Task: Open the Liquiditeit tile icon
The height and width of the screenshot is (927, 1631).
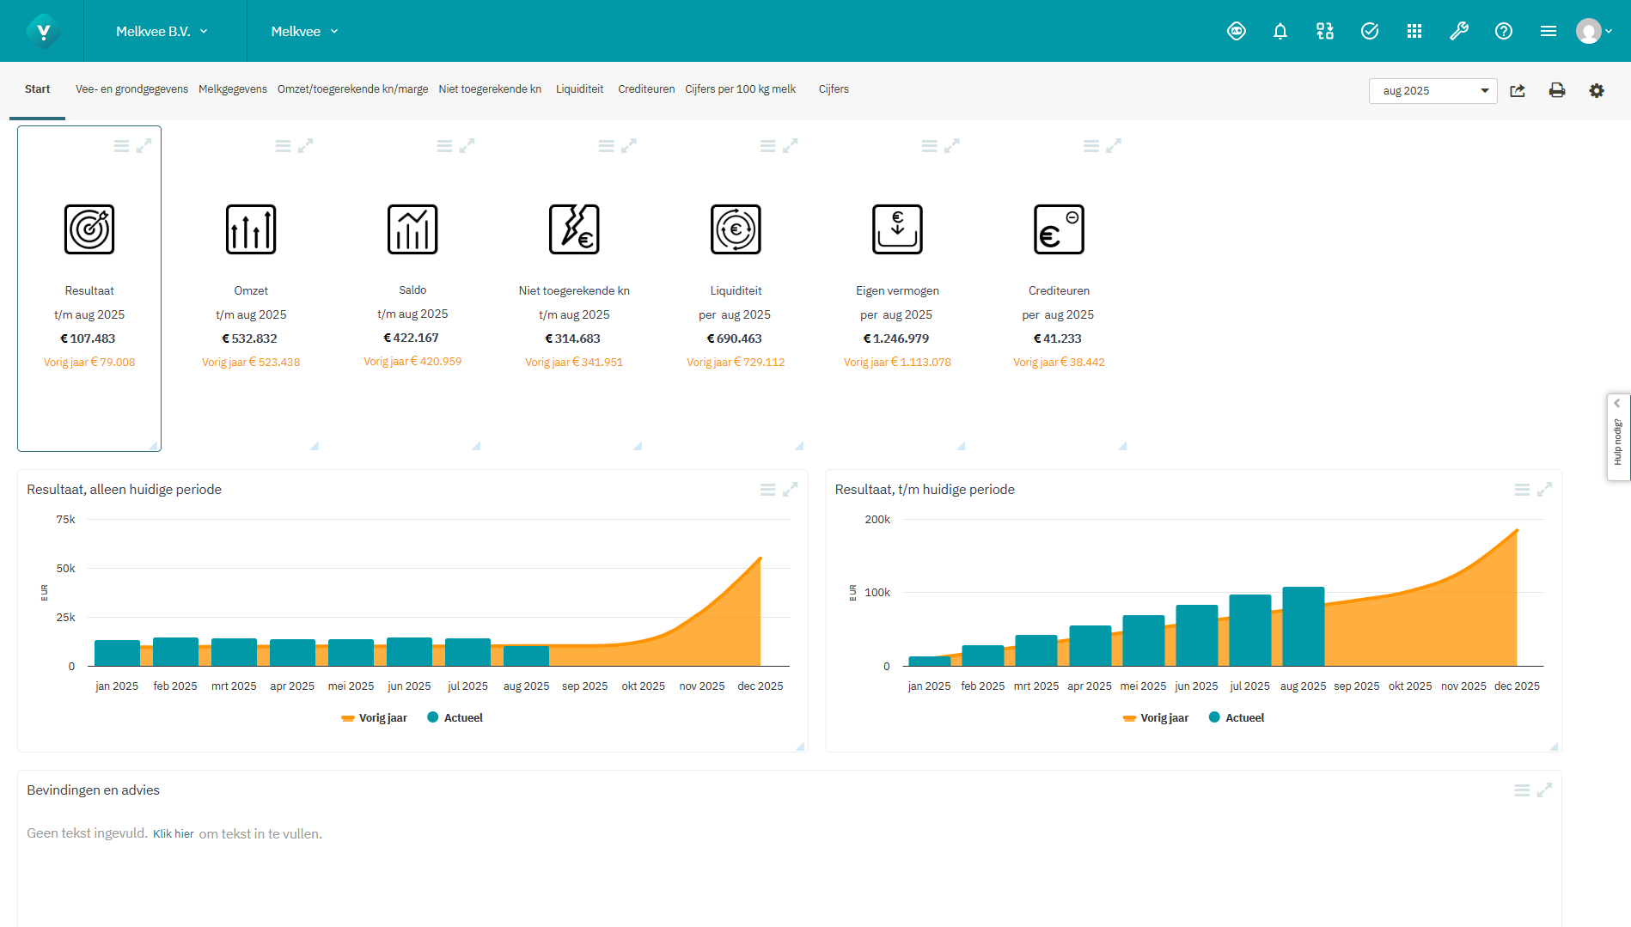Action: [736, 229]
